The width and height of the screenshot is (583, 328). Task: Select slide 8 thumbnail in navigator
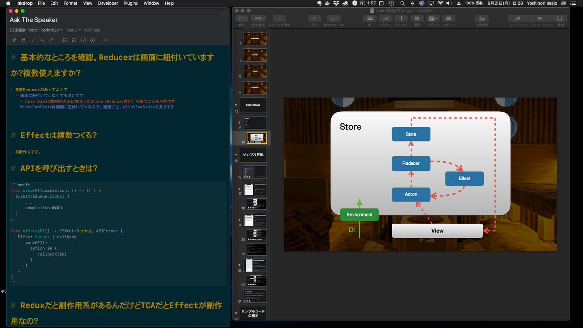(x=255, y=39)
